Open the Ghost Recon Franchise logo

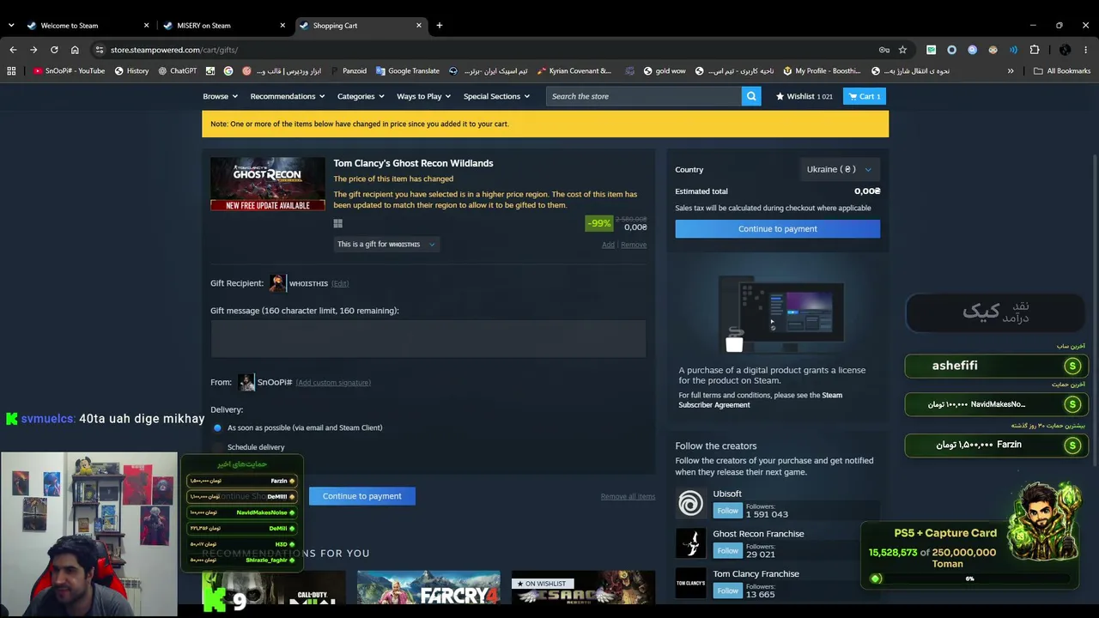(690, 543)
